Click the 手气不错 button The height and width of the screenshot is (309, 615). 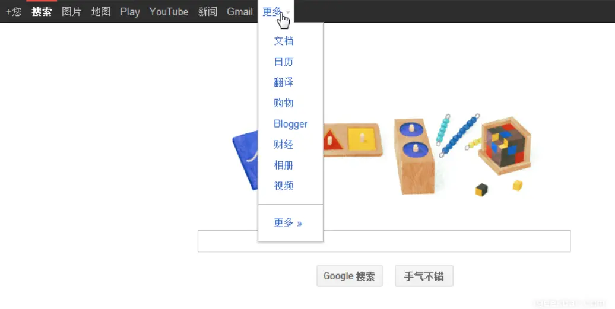424,276
